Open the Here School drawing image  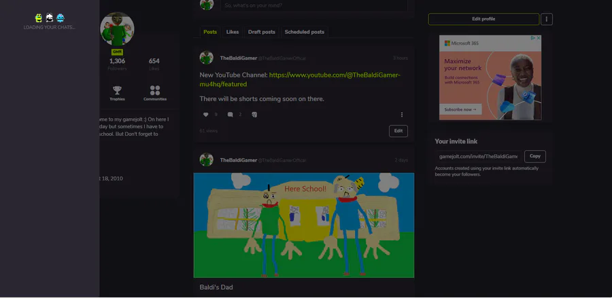[304, 225]
